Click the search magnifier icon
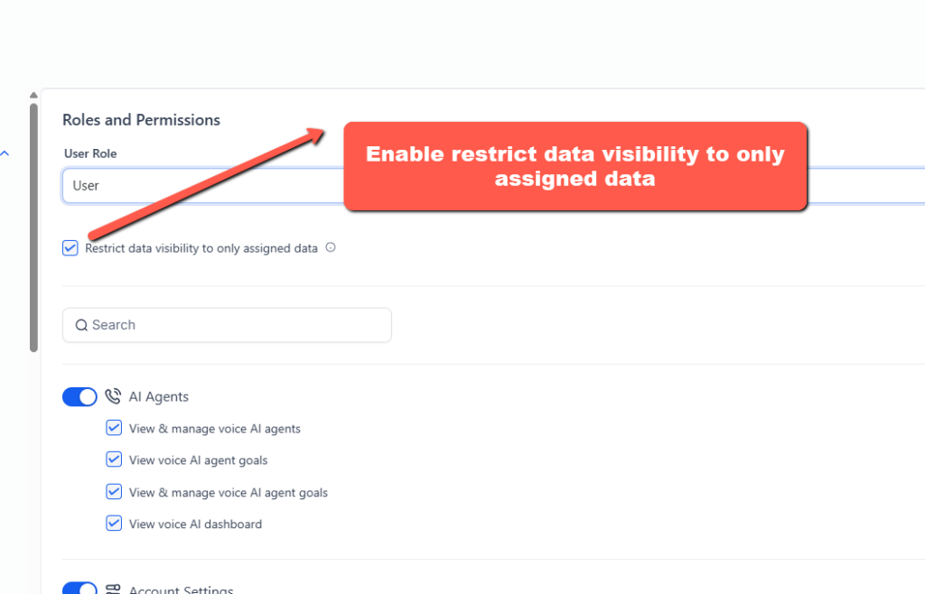 click(81, 325)
